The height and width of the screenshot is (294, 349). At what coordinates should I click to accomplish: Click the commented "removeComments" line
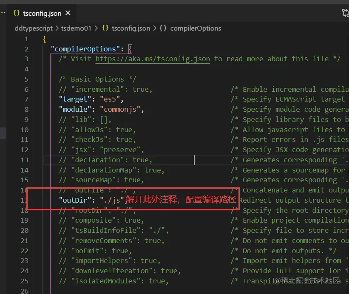point(112,240)
